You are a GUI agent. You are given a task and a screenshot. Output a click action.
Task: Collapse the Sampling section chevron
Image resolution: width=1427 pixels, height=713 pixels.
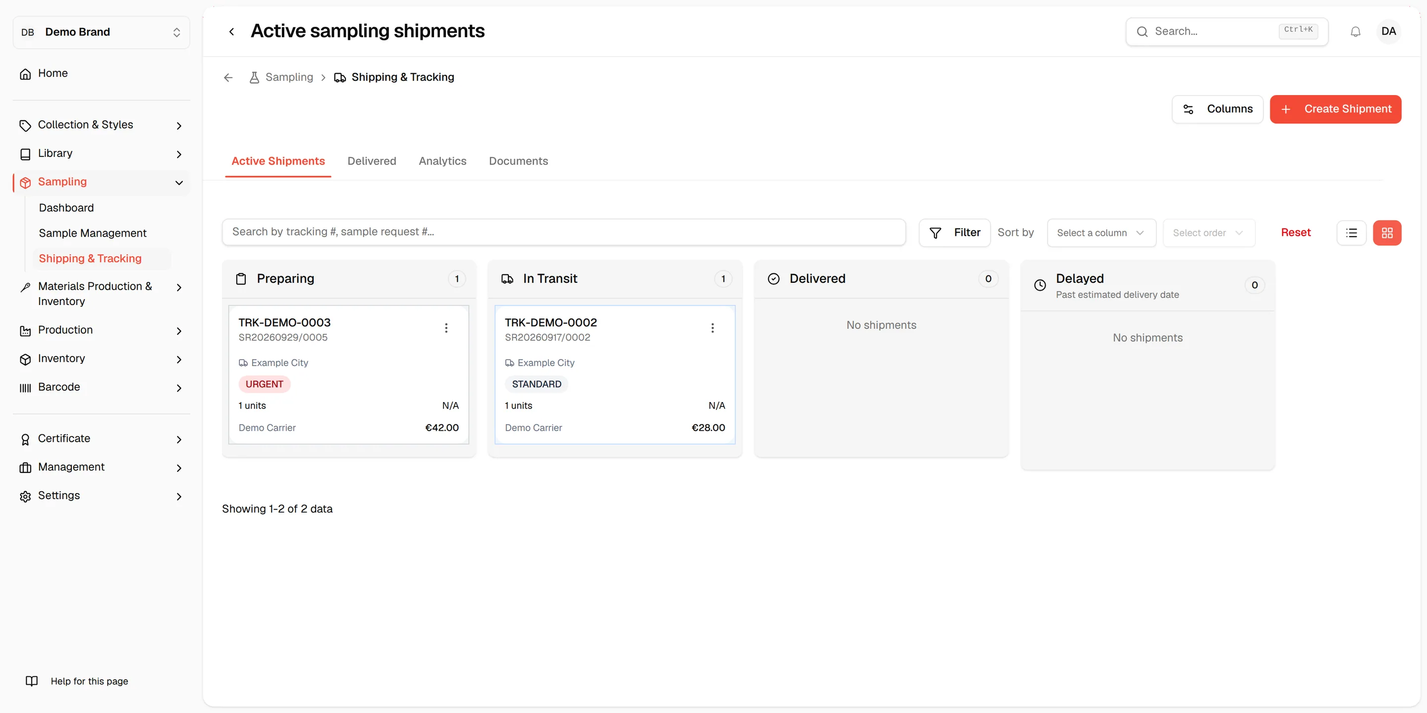click(179, 183)
